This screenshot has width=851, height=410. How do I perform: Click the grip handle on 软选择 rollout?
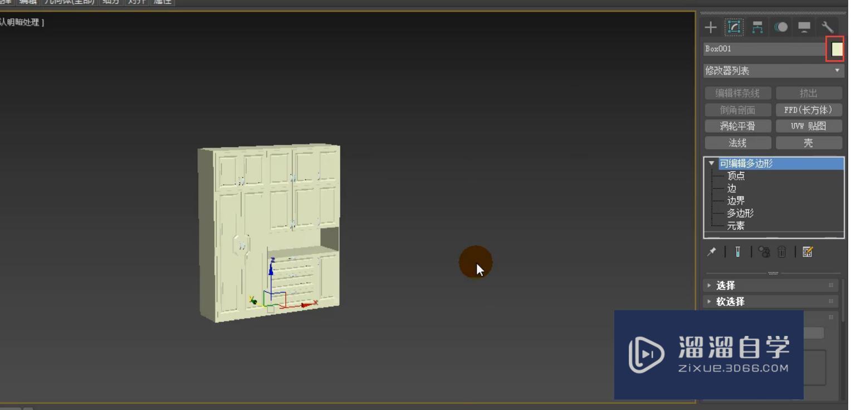pyautogui.click(x=831, y=301)
